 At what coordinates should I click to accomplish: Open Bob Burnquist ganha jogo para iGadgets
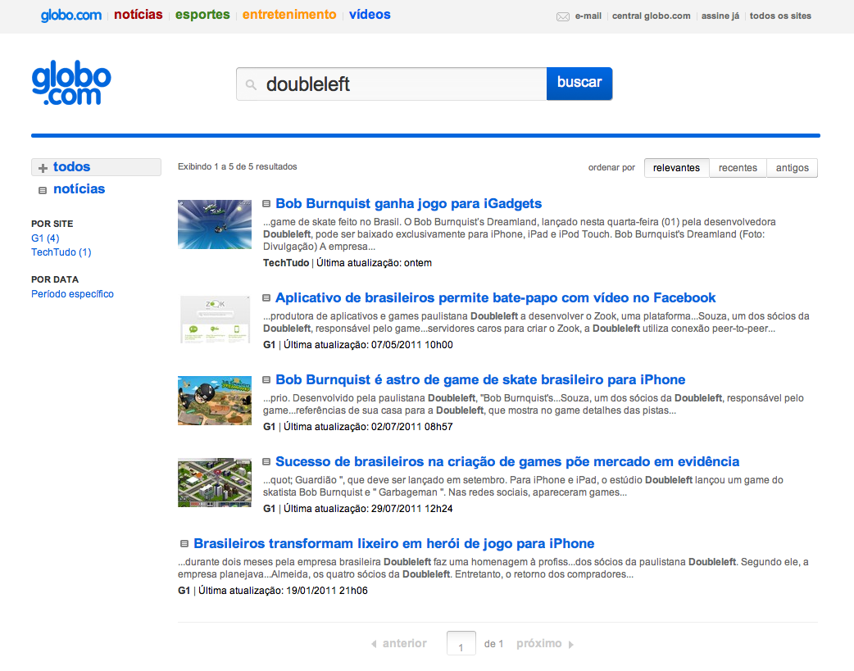[408, 204]
